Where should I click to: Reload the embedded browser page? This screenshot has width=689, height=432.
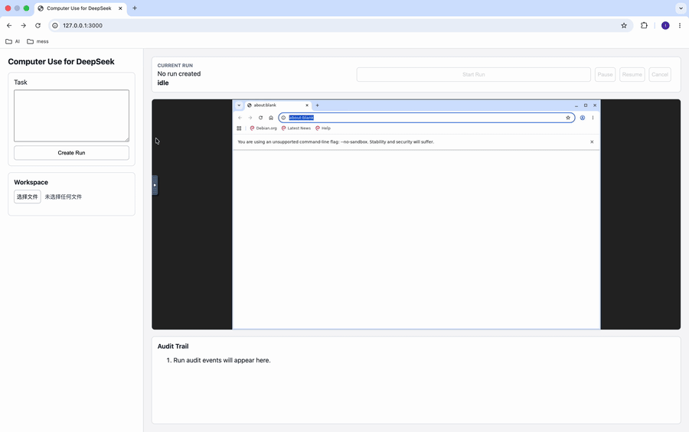260,118
